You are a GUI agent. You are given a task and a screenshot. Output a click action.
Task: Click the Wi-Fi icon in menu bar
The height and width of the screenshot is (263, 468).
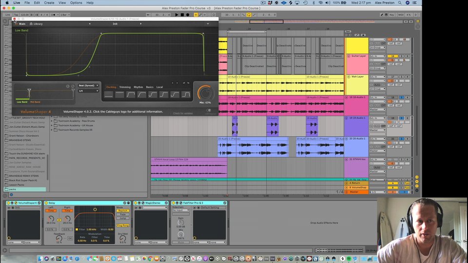(x=321, y=3)
